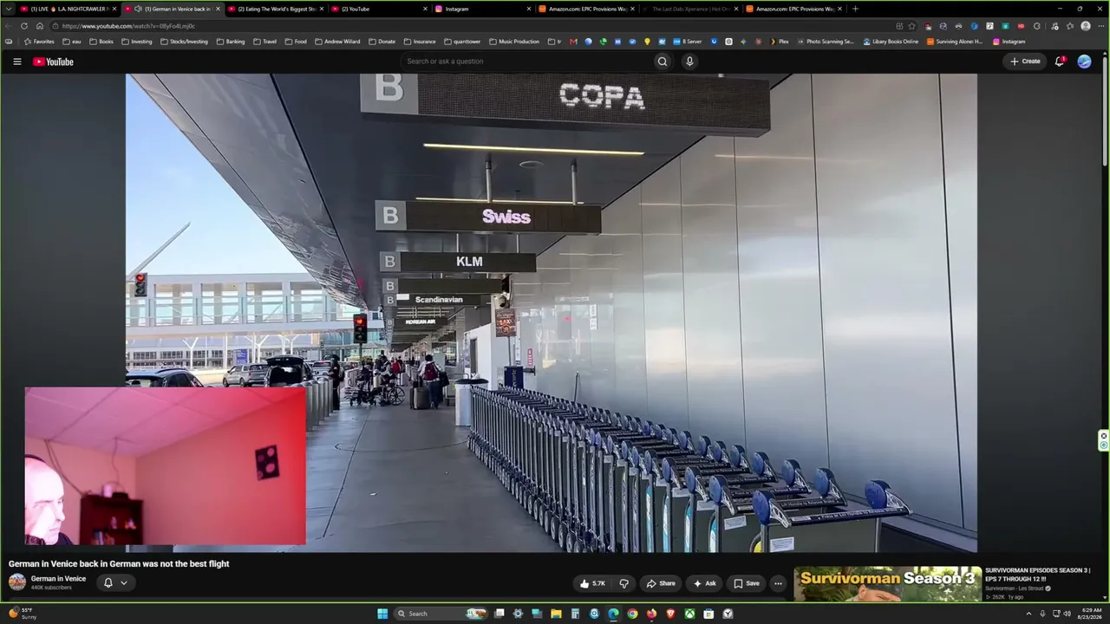Expand the browser tab search dropdown
This screenshot has height=624, width=1110.
click(8, 9)
